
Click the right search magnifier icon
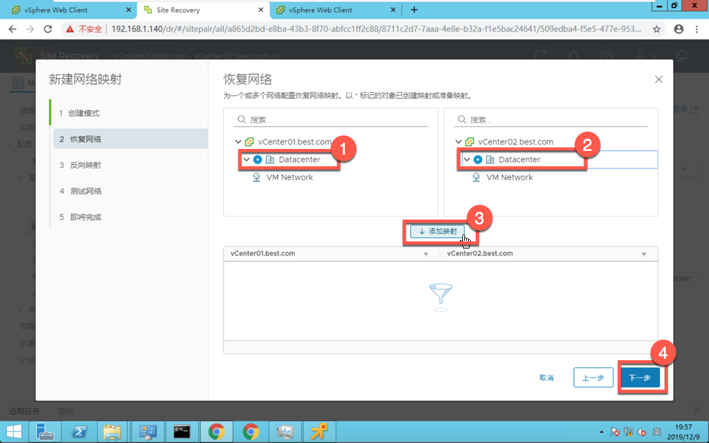tap(462, 119)
